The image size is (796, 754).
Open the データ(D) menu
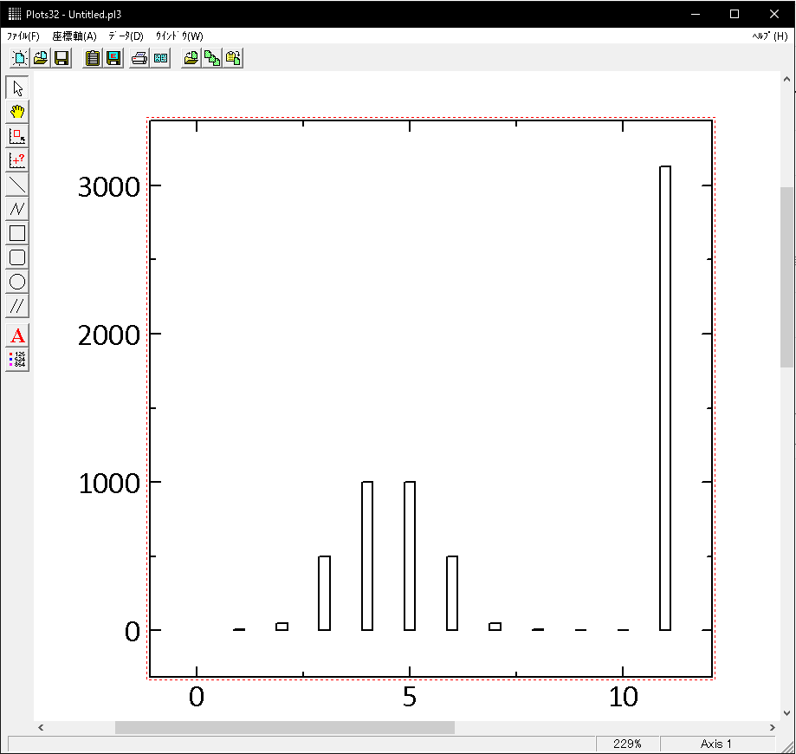[x=126, y=36]
